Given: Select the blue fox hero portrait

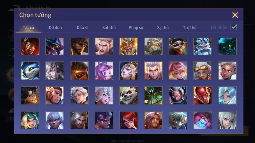Looking at the screenshot, I should click(x=30, y=71).
